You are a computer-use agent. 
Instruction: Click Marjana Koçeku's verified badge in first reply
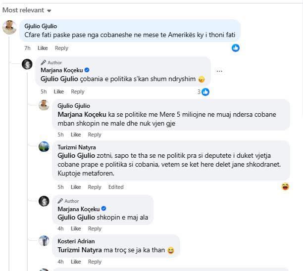(87, 70)
